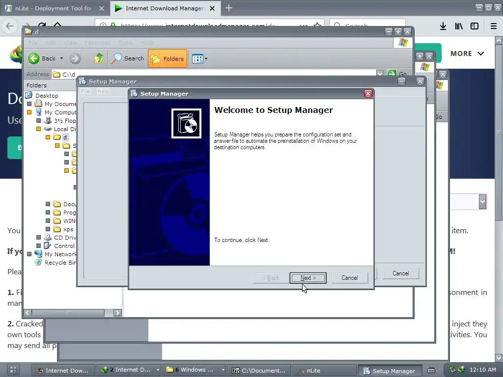This screenshot has width=503, height=377.
Task: Open browser hamburger menu
Action: (493, 26)
